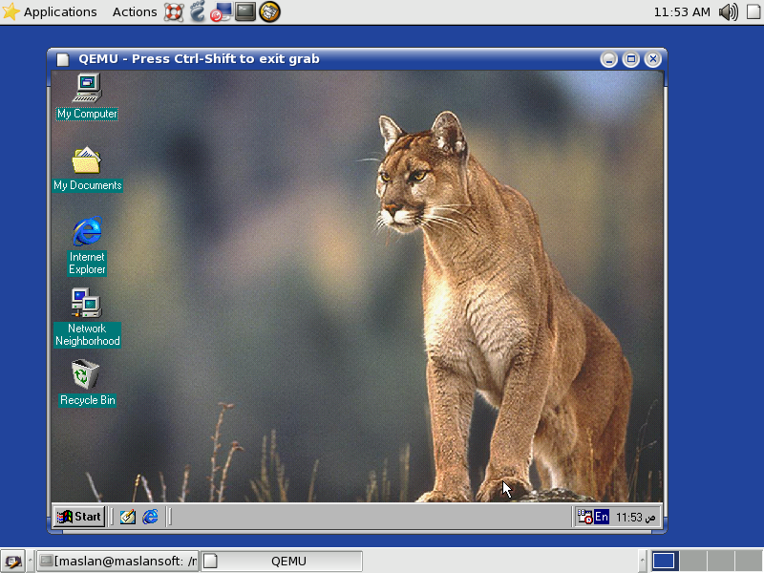Open the My Documents folder
This screenshot has height=573, width=764.
coord(86,162)
